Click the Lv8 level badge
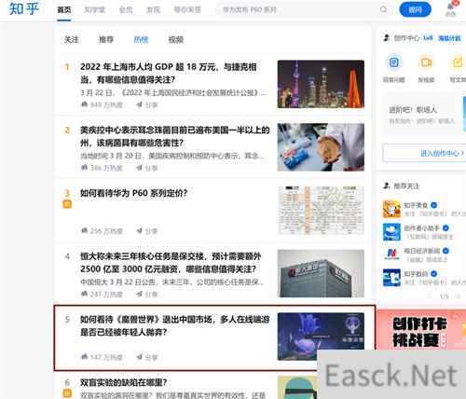This screenshot has height=399, width=466. click(x=428, y=38)
